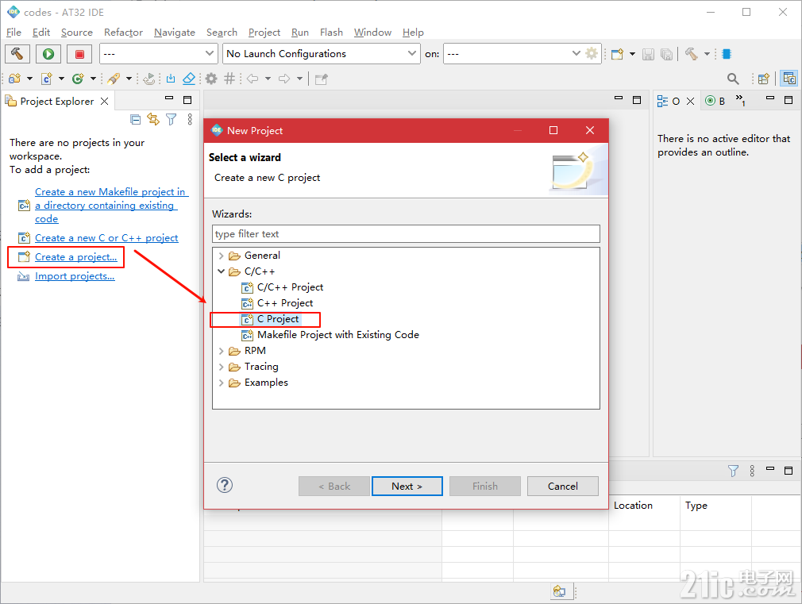This screenshot has height=604, width=802.
Task: Click 'Create a new C or C++ project' link
Action: click(x=106, y=238)
